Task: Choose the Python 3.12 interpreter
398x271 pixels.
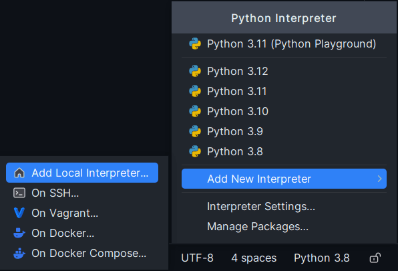Action: (284, 71)
